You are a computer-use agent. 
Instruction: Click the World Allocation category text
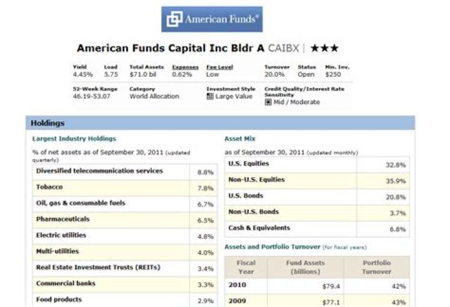tap(154, 97)
